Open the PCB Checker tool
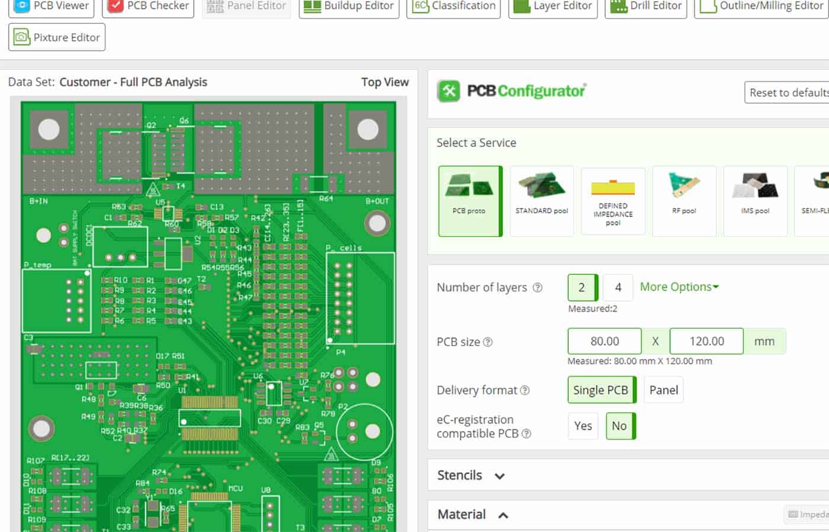 click(x=148, y=6)
